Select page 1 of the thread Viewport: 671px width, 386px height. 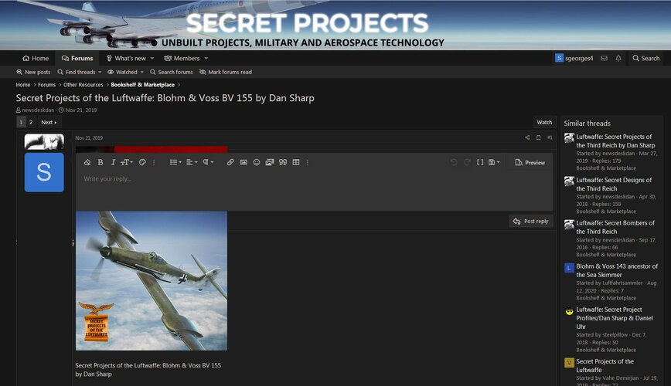click(x=21, y=122)
